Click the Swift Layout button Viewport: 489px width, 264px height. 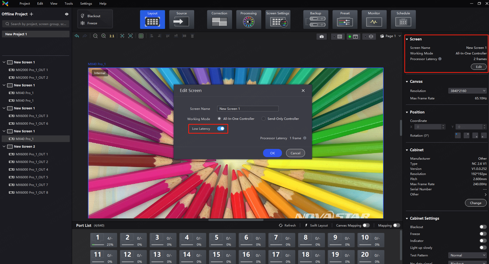point(316,225)
